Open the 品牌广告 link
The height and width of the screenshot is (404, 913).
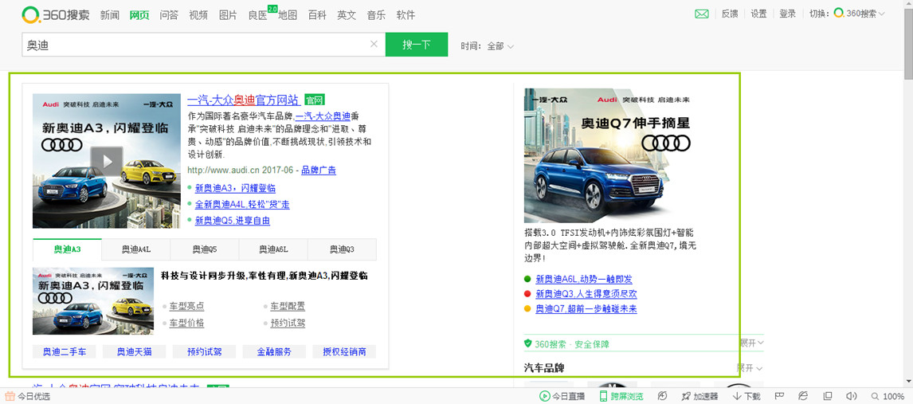[319, 170]
